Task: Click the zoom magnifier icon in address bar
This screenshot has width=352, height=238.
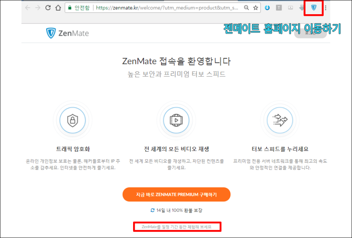Action: 246,8
